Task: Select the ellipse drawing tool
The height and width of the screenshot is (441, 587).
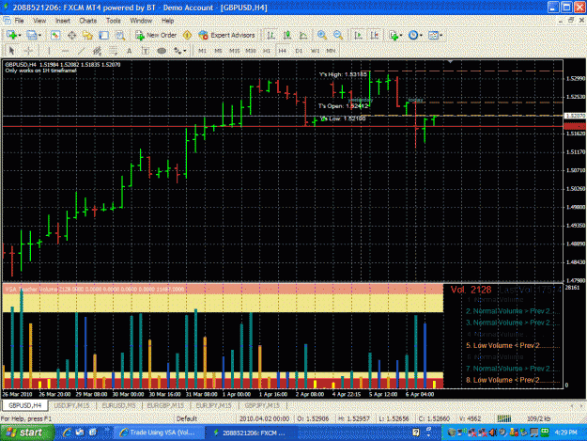Action: tap(162, 51)
